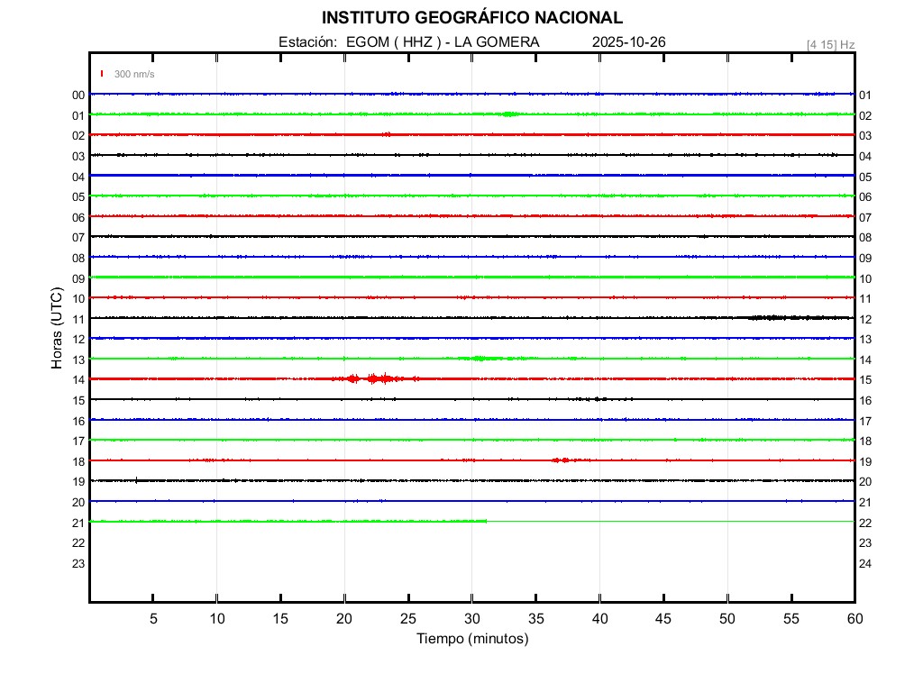This screenshot has width=923, height=692.
Task: Select the left hour label 00
Action: (78, 96)
